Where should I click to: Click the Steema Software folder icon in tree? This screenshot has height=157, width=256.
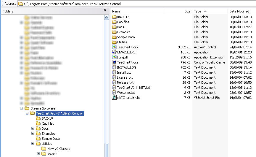27,108
